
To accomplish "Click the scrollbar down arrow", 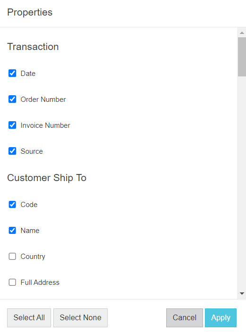I will point(242,293).
